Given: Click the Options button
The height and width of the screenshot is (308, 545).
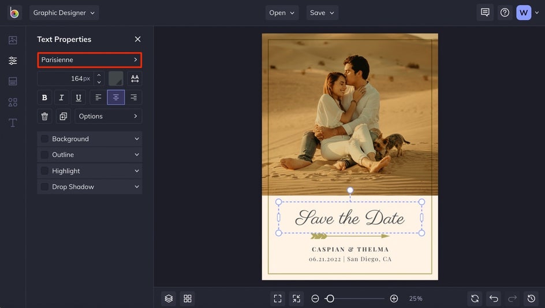Looking at the screenshot, I should 108,116.
